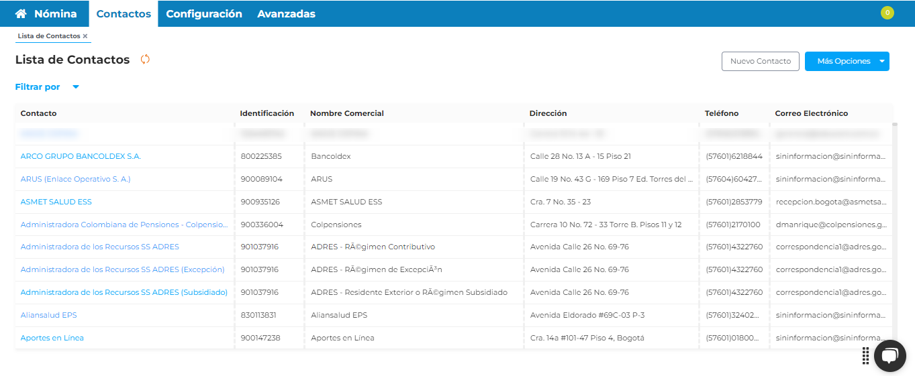Click the address Avenida Eldorado #69C-03 P-3
Screen dimensions: 915x376
(x=587, y=315)
